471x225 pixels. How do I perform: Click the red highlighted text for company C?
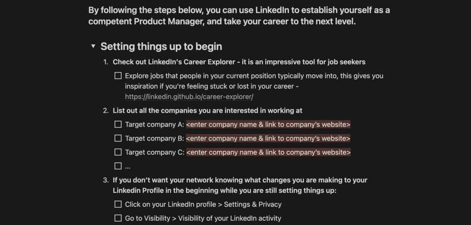click(x=268, y=152)
